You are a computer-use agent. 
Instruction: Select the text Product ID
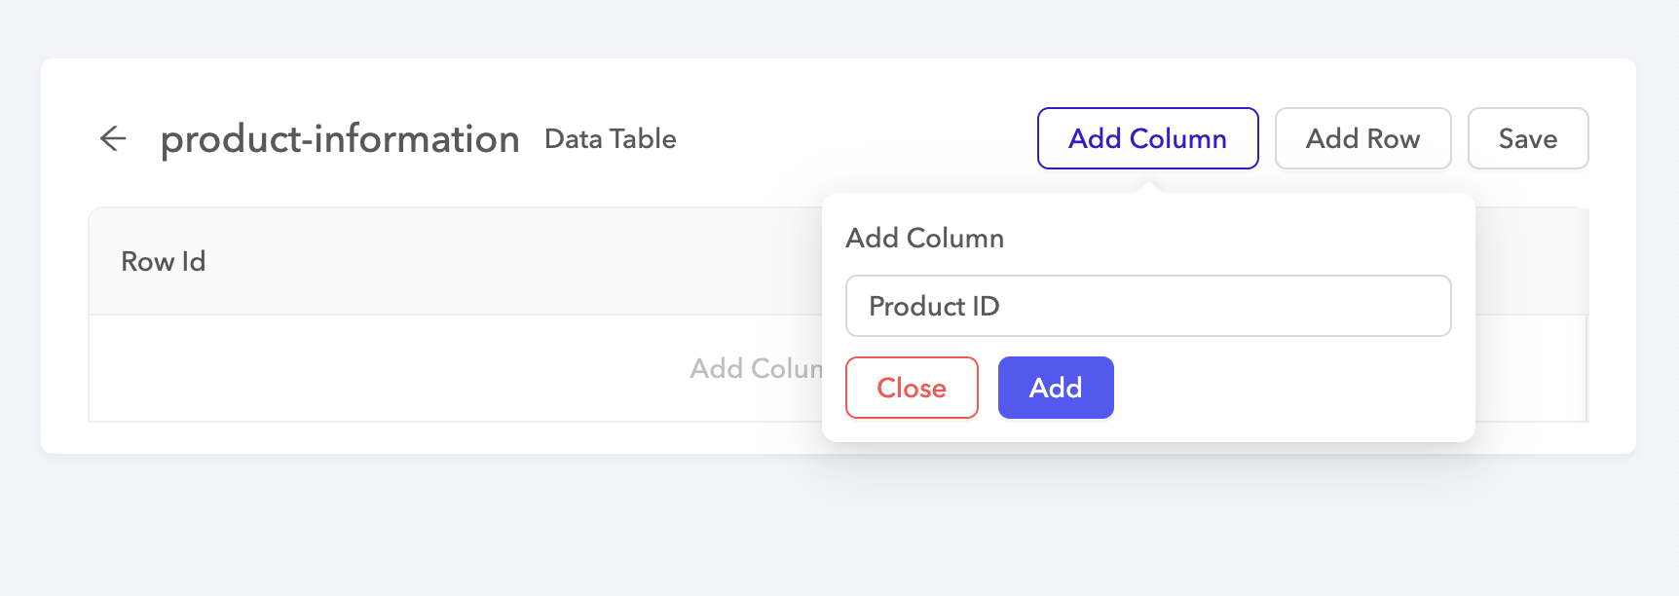coord(934,306)
